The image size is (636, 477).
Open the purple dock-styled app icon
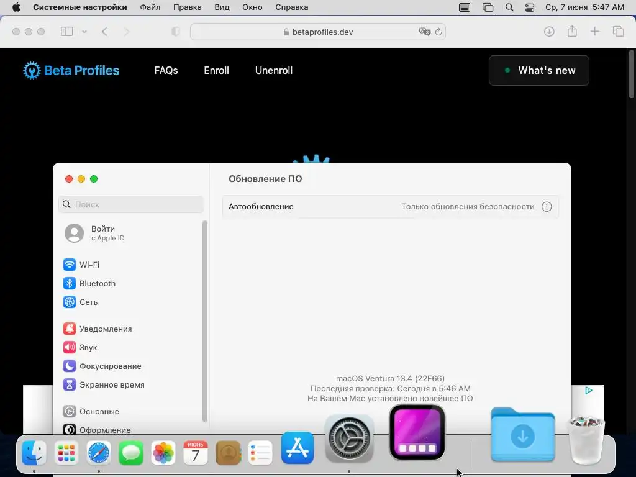[x=417, y=432]
